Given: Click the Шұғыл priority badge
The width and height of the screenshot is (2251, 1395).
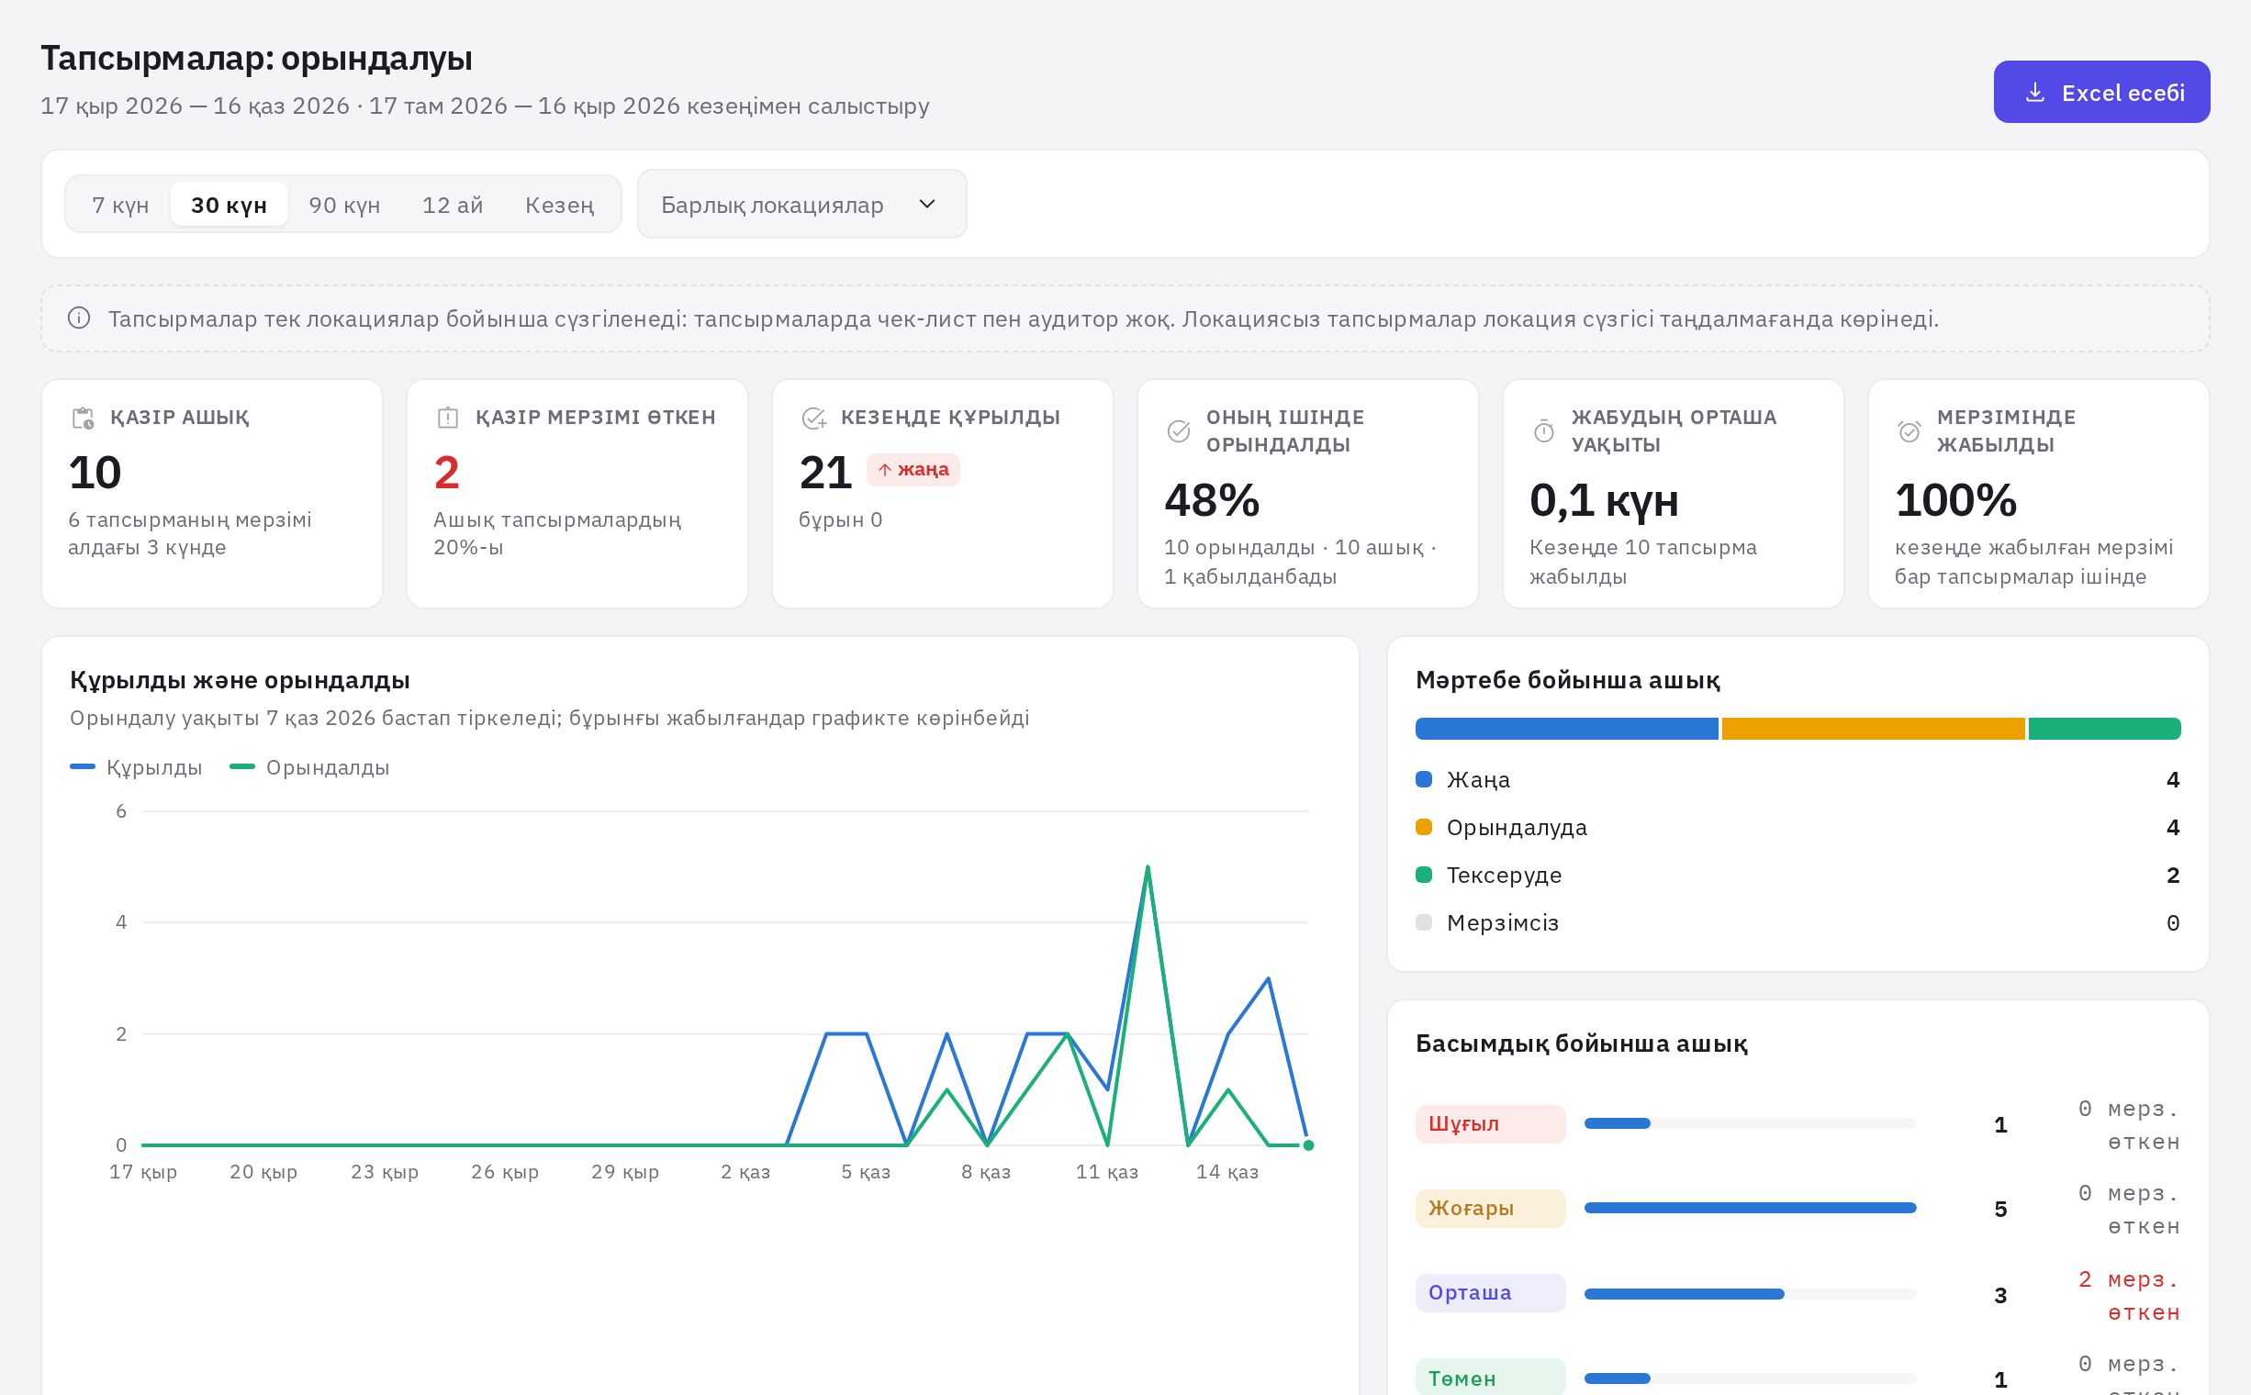Looking at the screenshot, I should point(1491,1123).
